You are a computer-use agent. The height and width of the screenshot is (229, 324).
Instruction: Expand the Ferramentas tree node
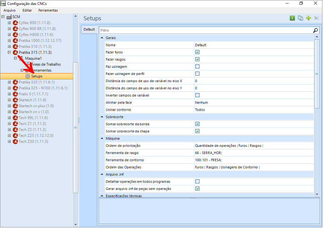[22, 71]
